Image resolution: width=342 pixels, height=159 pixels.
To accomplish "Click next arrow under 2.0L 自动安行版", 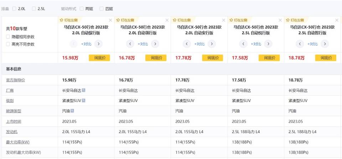I will tap(212, 44).
